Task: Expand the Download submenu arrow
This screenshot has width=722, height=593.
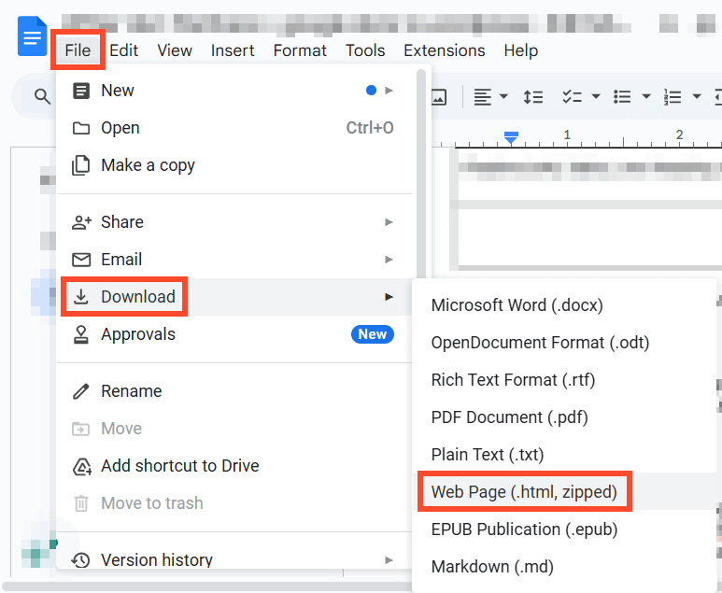Action: pyautogui.click(x=389, y=297)
